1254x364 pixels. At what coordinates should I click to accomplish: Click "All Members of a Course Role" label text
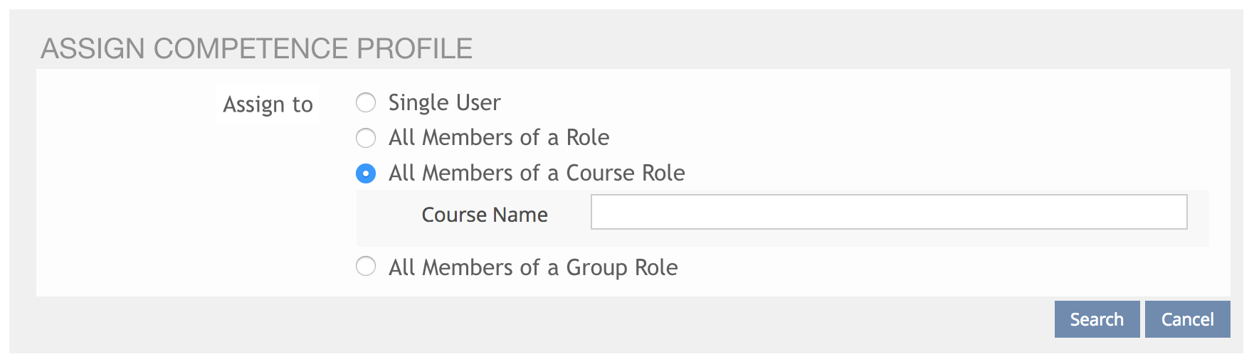pyautogui.click(x=536, y=173)
